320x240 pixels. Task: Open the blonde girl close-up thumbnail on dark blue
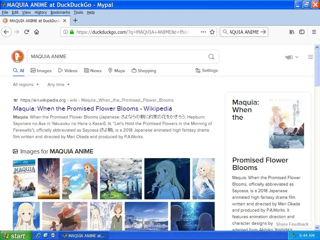coord(167,178)
